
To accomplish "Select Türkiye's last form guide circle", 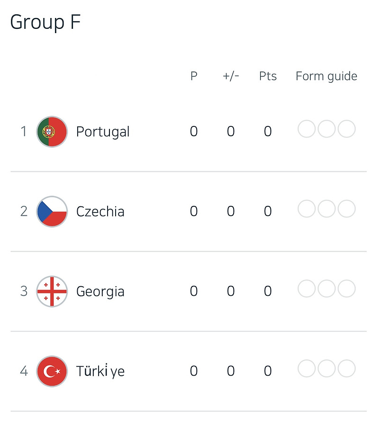I will pos(346,368).
